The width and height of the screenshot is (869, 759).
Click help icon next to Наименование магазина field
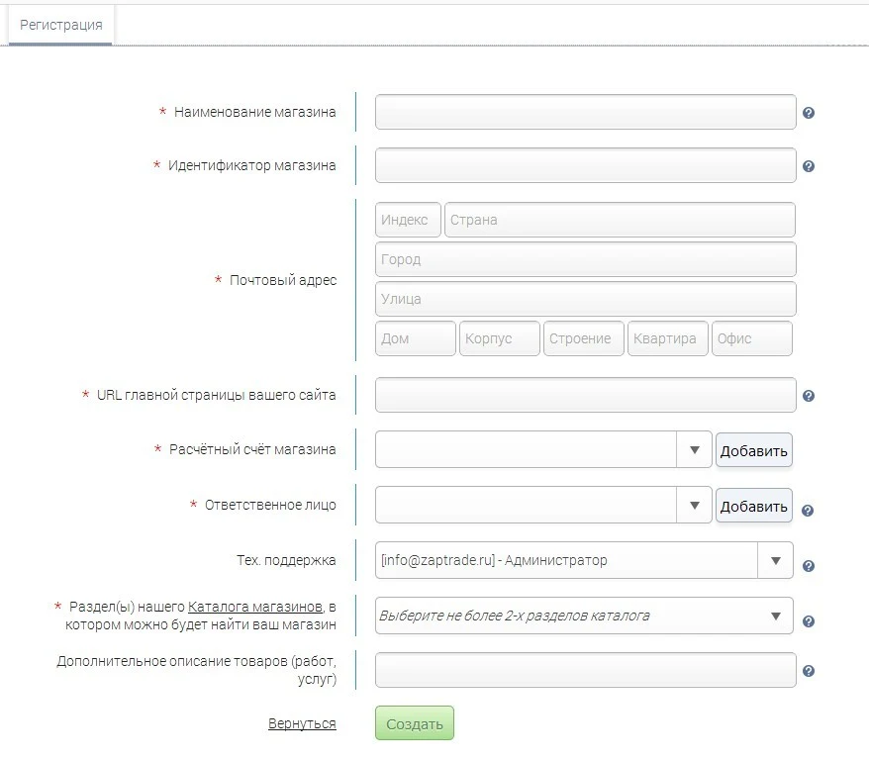pyautogui.click(x=808, y=113)
